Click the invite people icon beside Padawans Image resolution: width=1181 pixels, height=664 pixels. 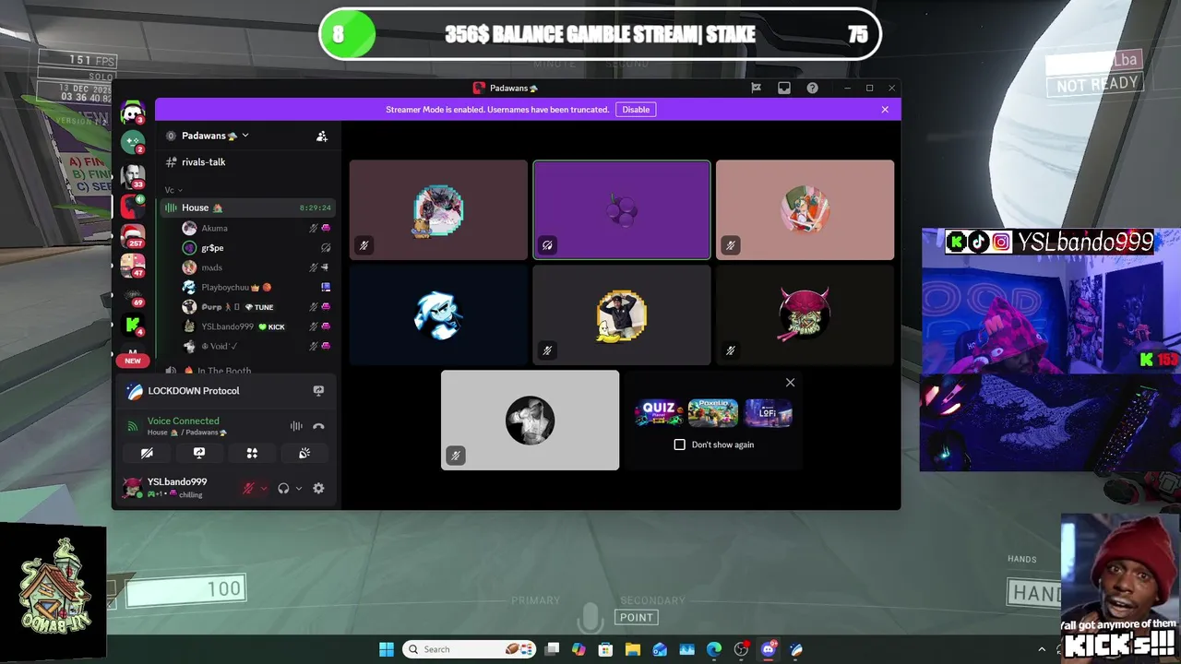(x=322, y=136)
